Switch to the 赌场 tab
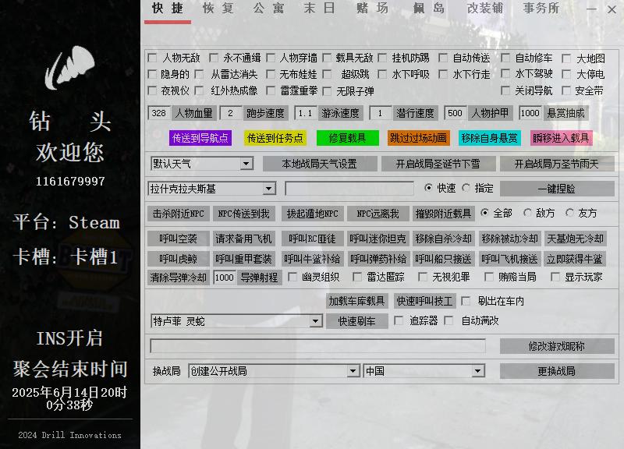The image size is (624, 449). [372, 9]
